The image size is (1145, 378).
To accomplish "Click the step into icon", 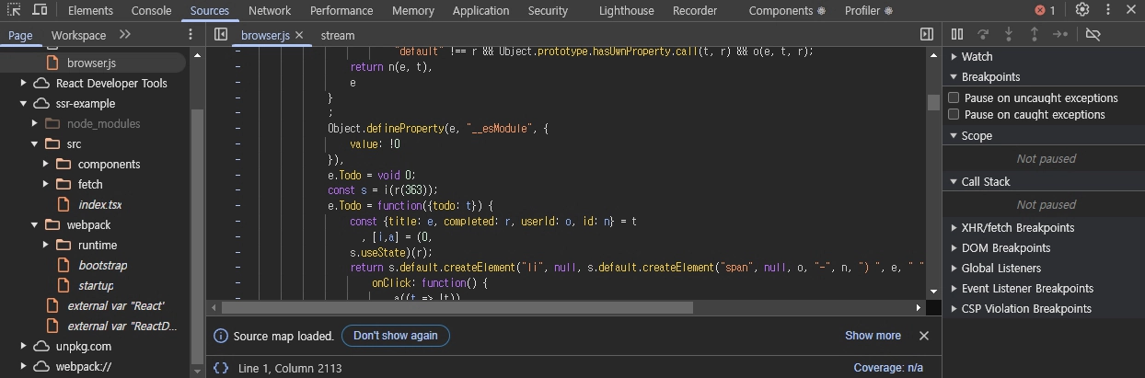I will [x=1009, y=34].
